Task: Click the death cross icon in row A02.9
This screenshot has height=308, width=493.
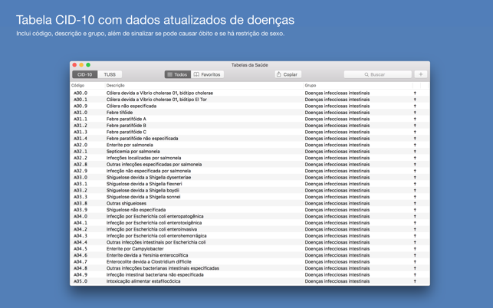Action: point(415,171)
